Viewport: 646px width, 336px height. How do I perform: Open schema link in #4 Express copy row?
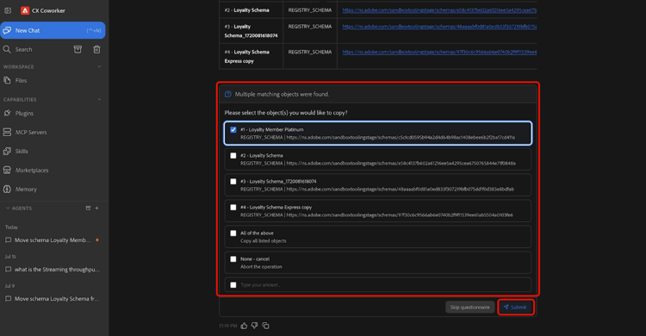click(x=439, y=52)
